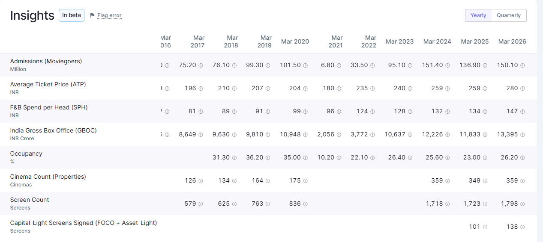Click the Mar 2024 column header
Viewport: 543px width, 242px height.
point(437,41)
